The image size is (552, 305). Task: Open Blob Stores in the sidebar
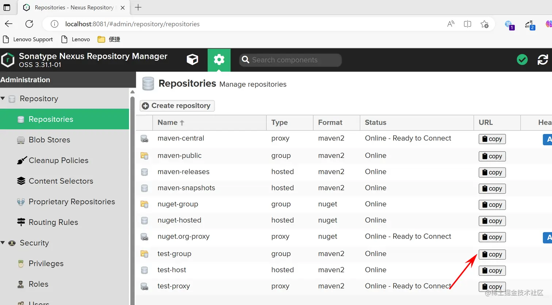49,140
